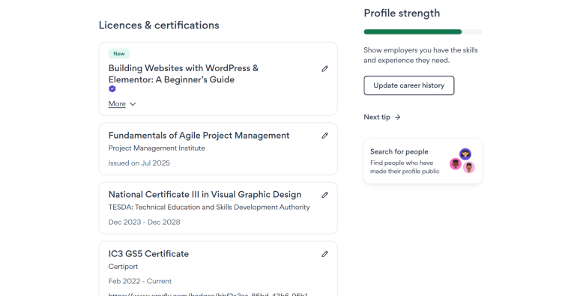Image resolution: width=577 pixels, height=296 pixels.
Task: Edit National Certificate III in Visual Graphic Design
Action: (x=324, y=195)
